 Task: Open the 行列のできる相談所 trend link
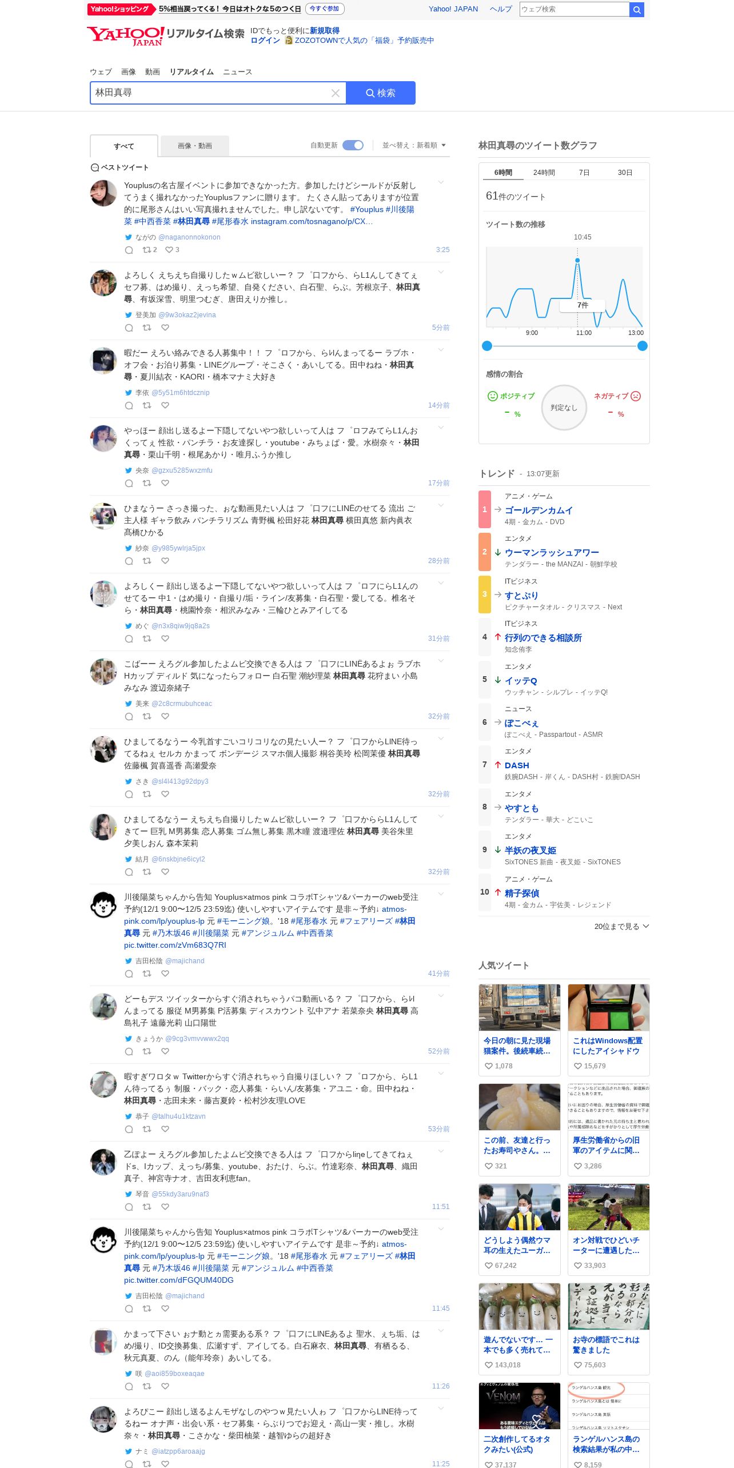click(x=543, y=638)
